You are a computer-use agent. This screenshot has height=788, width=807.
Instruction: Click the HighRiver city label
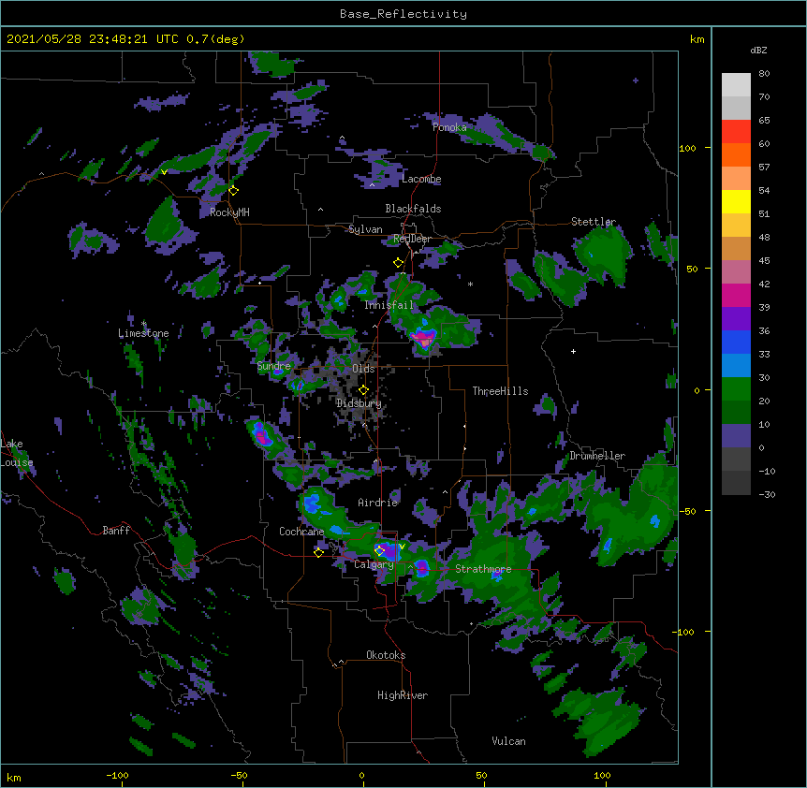pos(403,695)
